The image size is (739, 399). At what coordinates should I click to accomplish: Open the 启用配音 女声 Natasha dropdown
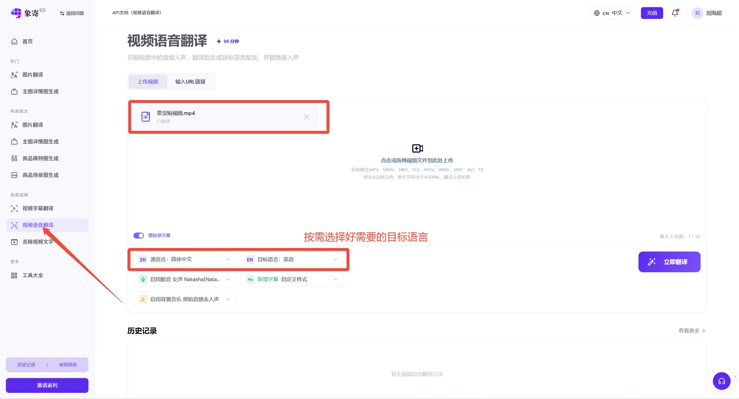pyautogui.click(x=185, y=280)
